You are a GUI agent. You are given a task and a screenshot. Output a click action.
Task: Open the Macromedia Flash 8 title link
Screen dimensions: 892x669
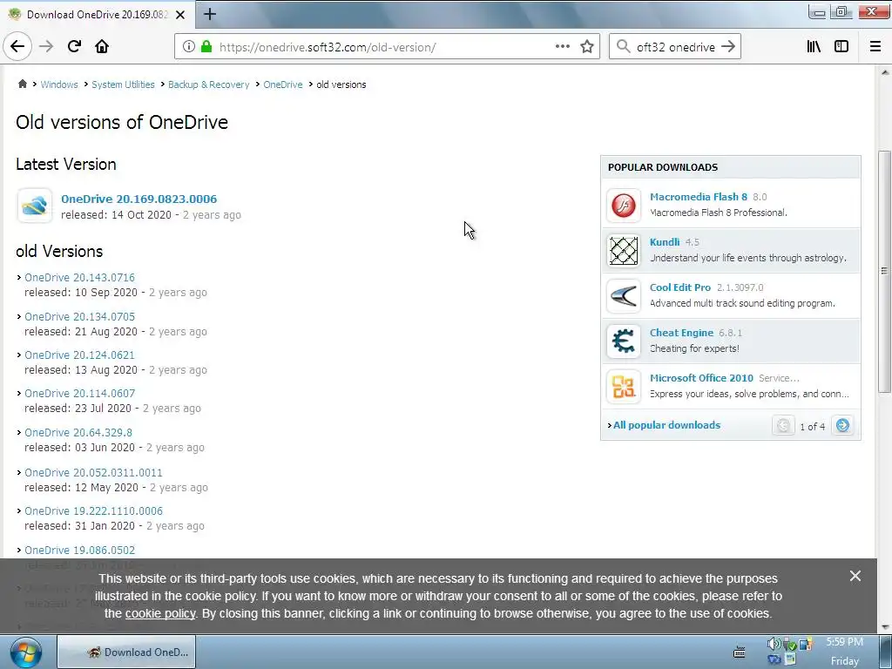(699, 197)
